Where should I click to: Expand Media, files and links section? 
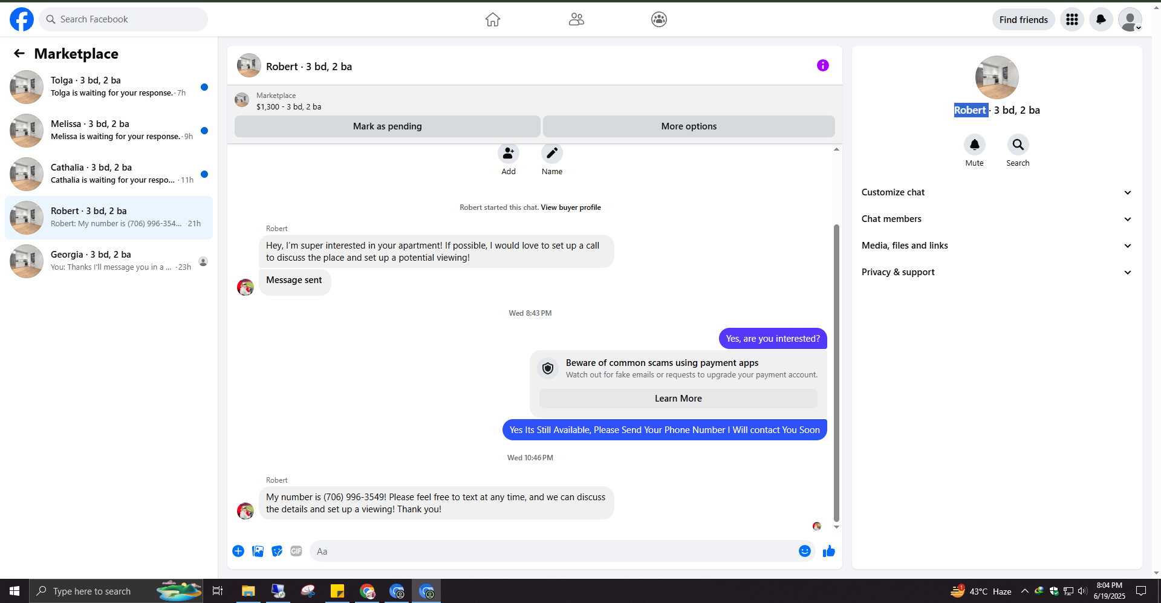click(x=997, y=246)
